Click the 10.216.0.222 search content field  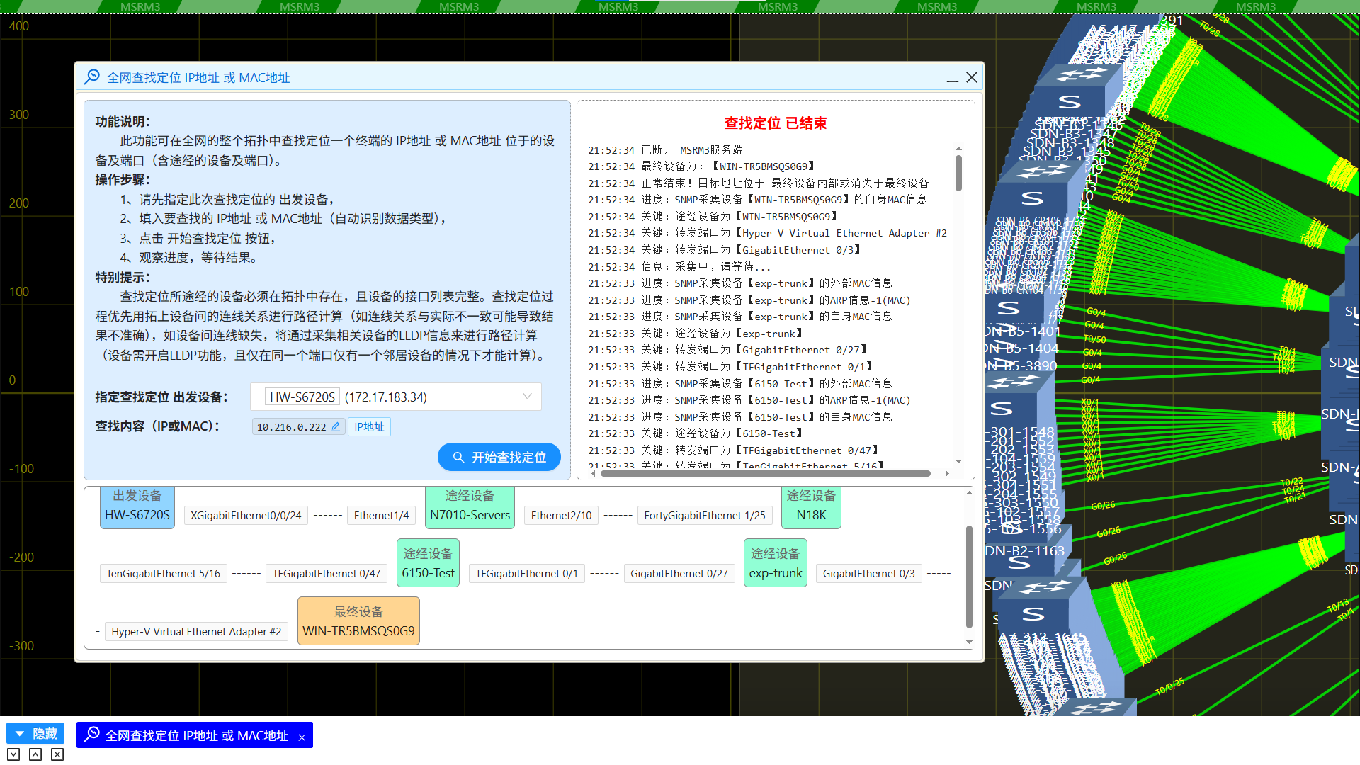tap(298, 427)
